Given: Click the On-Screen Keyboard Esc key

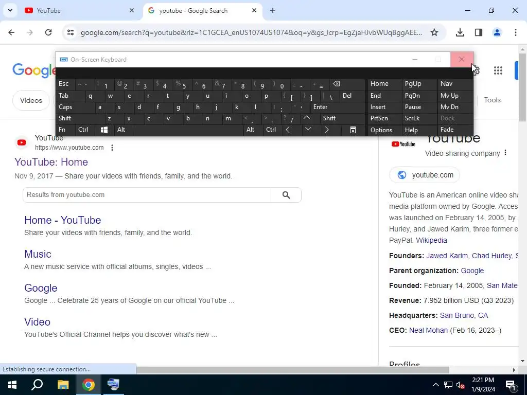Looking at the screenshot, I should click(x=65, y=84).
